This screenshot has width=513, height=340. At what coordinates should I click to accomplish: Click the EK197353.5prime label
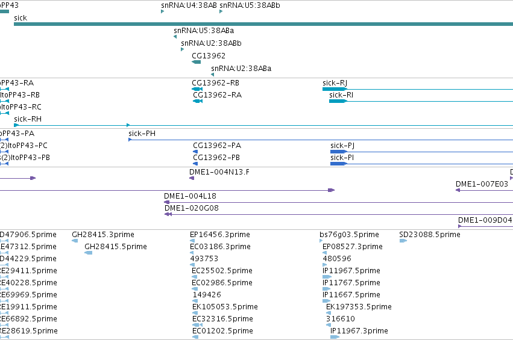coord(359,307)
